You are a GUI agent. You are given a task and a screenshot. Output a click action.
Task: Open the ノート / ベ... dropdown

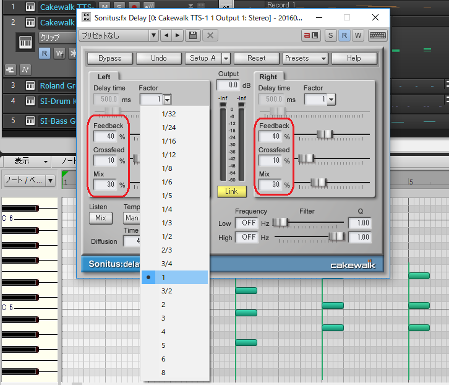30,181
